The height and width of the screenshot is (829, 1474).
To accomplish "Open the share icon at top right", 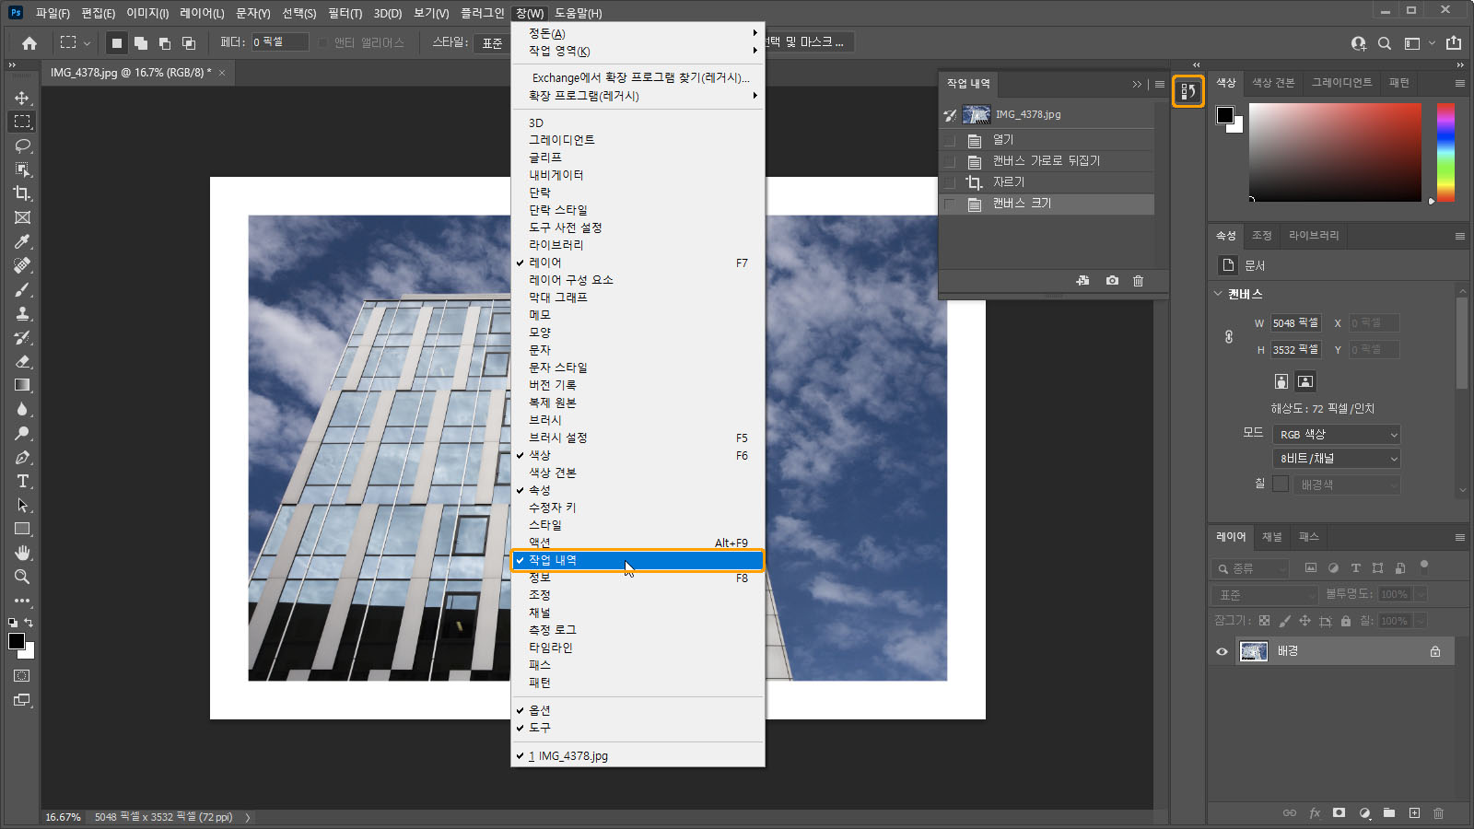I will tap(1454, 42).
